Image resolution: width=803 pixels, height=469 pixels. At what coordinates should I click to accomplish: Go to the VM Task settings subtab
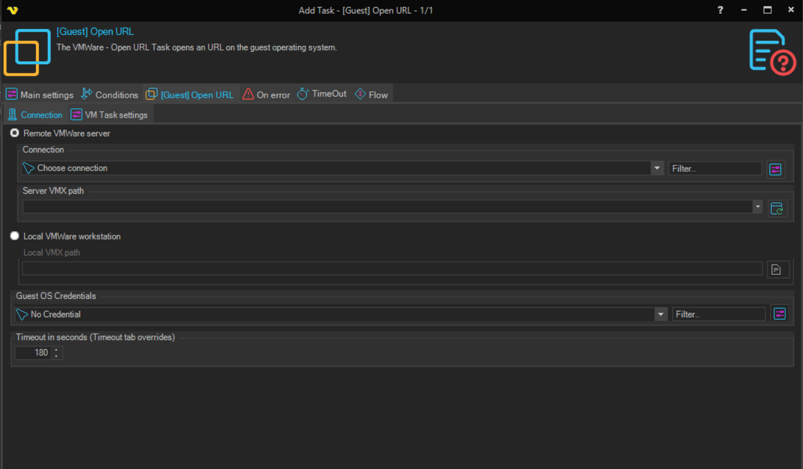coord(110,115)
